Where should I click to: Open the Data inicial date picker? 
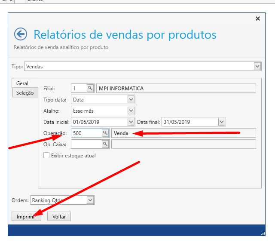[131, 122]
